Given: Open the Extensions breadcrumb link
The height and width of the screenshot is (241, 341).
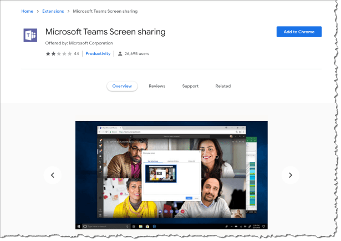Looking at the screenshot, I should [x=53, y=11].
